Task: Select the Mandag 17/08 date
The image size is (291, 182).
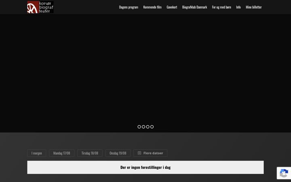Action: pyautogui.click(x=61, y=153)
